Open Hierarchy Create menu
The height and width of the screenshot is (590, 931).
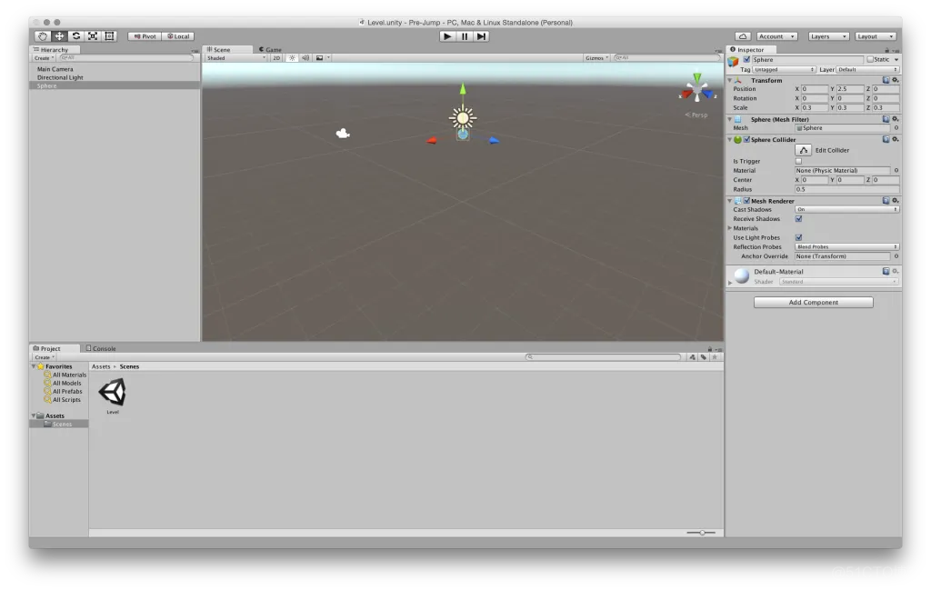click(x=44, y=57)
